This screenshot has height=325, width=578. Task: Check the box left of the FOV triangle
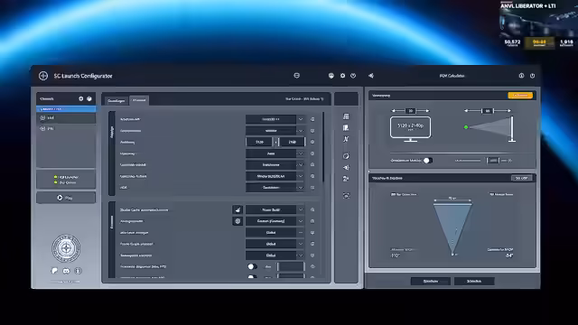click(393, 194)
